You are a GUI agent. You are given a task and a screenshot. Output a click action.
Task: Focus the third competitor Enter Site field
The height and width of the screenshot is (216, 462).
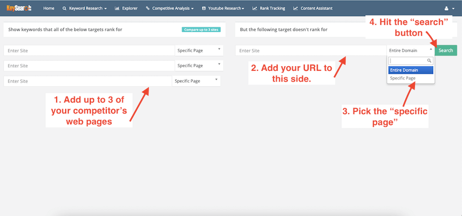tap(88, 81)
